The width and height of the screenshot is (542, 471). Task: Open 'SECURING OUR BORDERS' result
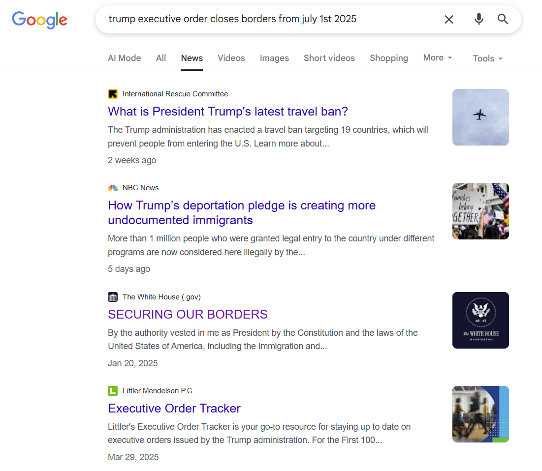pos(188,315)
